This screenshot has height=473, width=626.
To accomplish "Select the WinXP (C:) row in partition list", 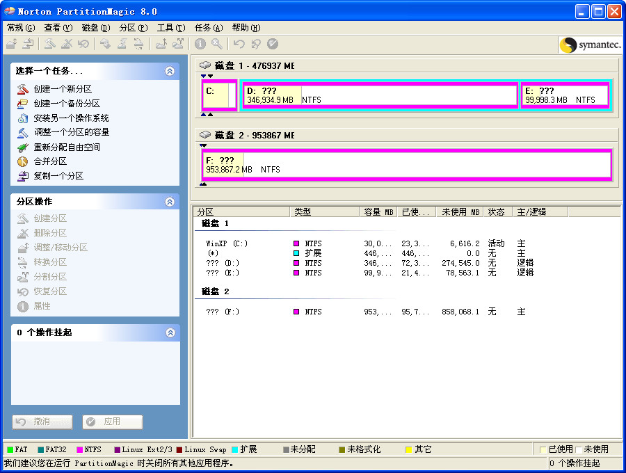I will (x=369, y=243).
